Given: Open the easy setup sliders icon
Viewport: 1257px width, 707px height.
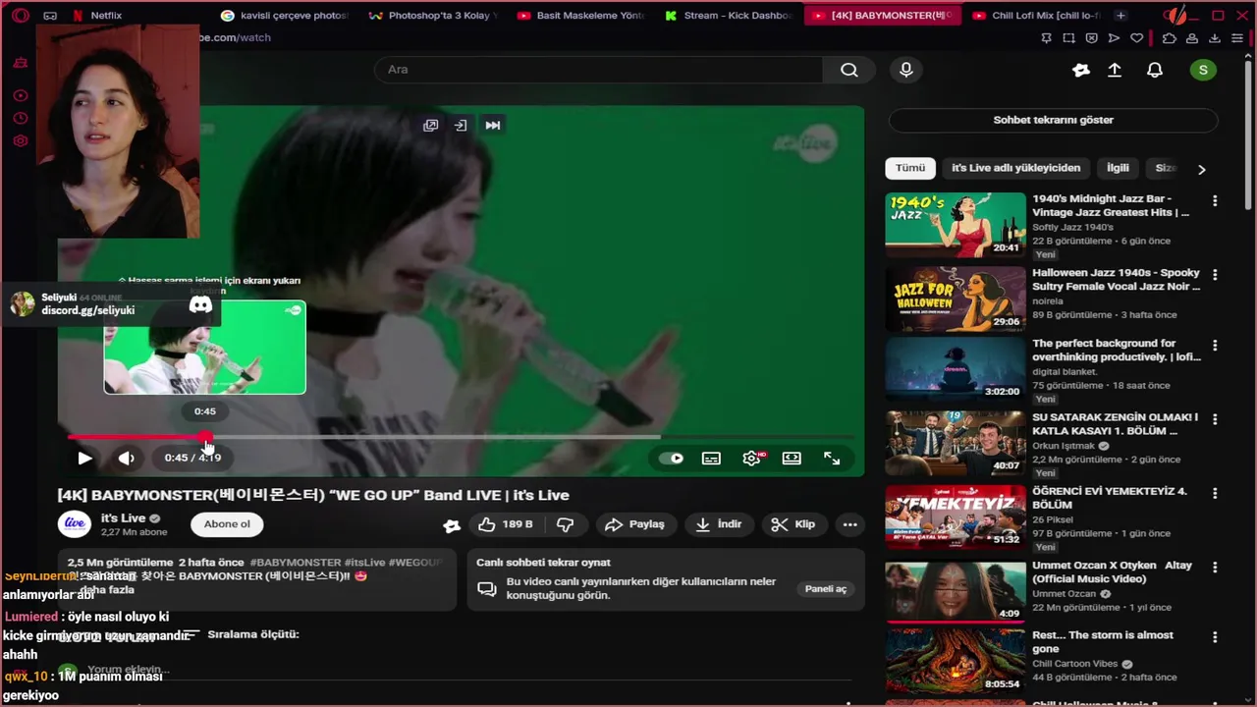Looking at the screenshot, I should (1236, 38).
